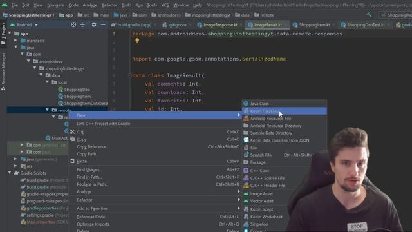Click Optimize Imports in context menu
Screen dimensions: 412x232
(x=155, y=224)
